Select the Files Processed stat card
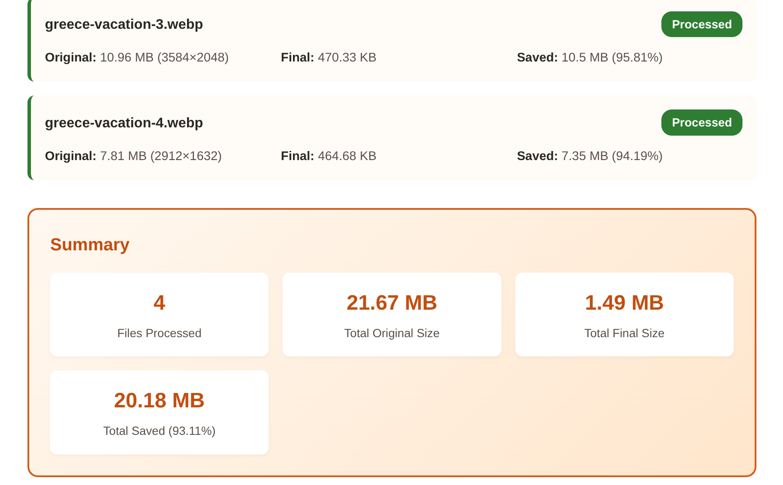The height and width of the screenshot is (485, 783). 159,314
